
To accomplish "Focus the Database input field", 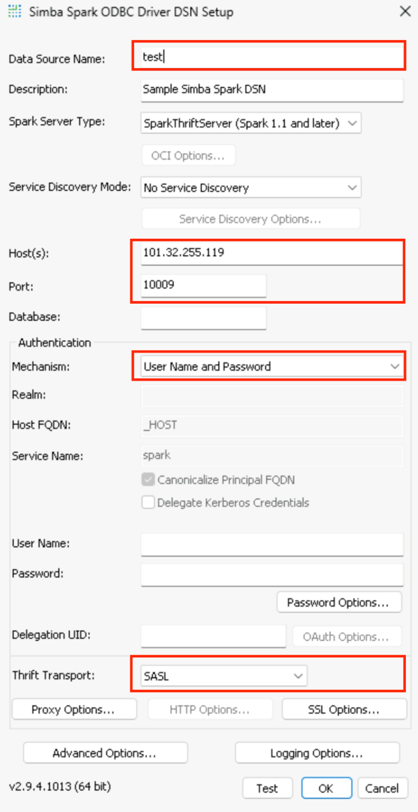I will pyautogui.click(x=204, y=317).
